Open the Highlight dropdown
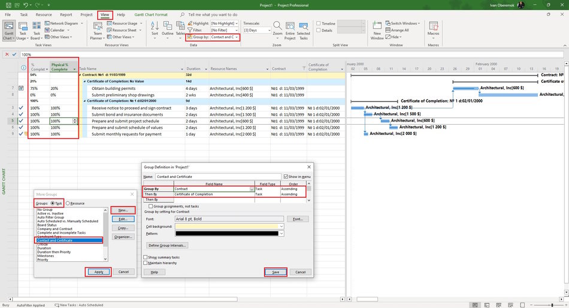Image resolution: width=569 pixels, height=308 pixels. pos(237,23)
